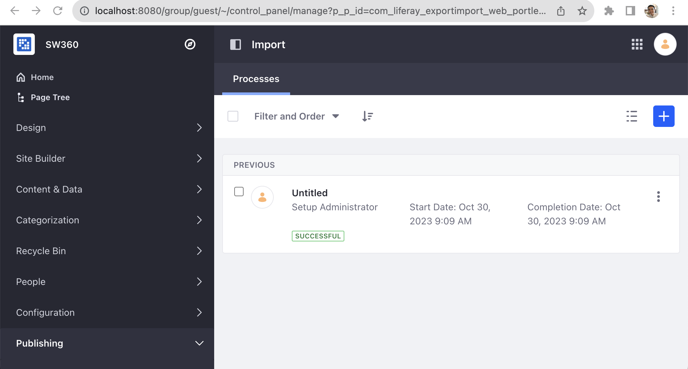Check the select all processes checkbox
This screenshot has width=688, height=369.
pyautogui.click(x=233, y=116)
